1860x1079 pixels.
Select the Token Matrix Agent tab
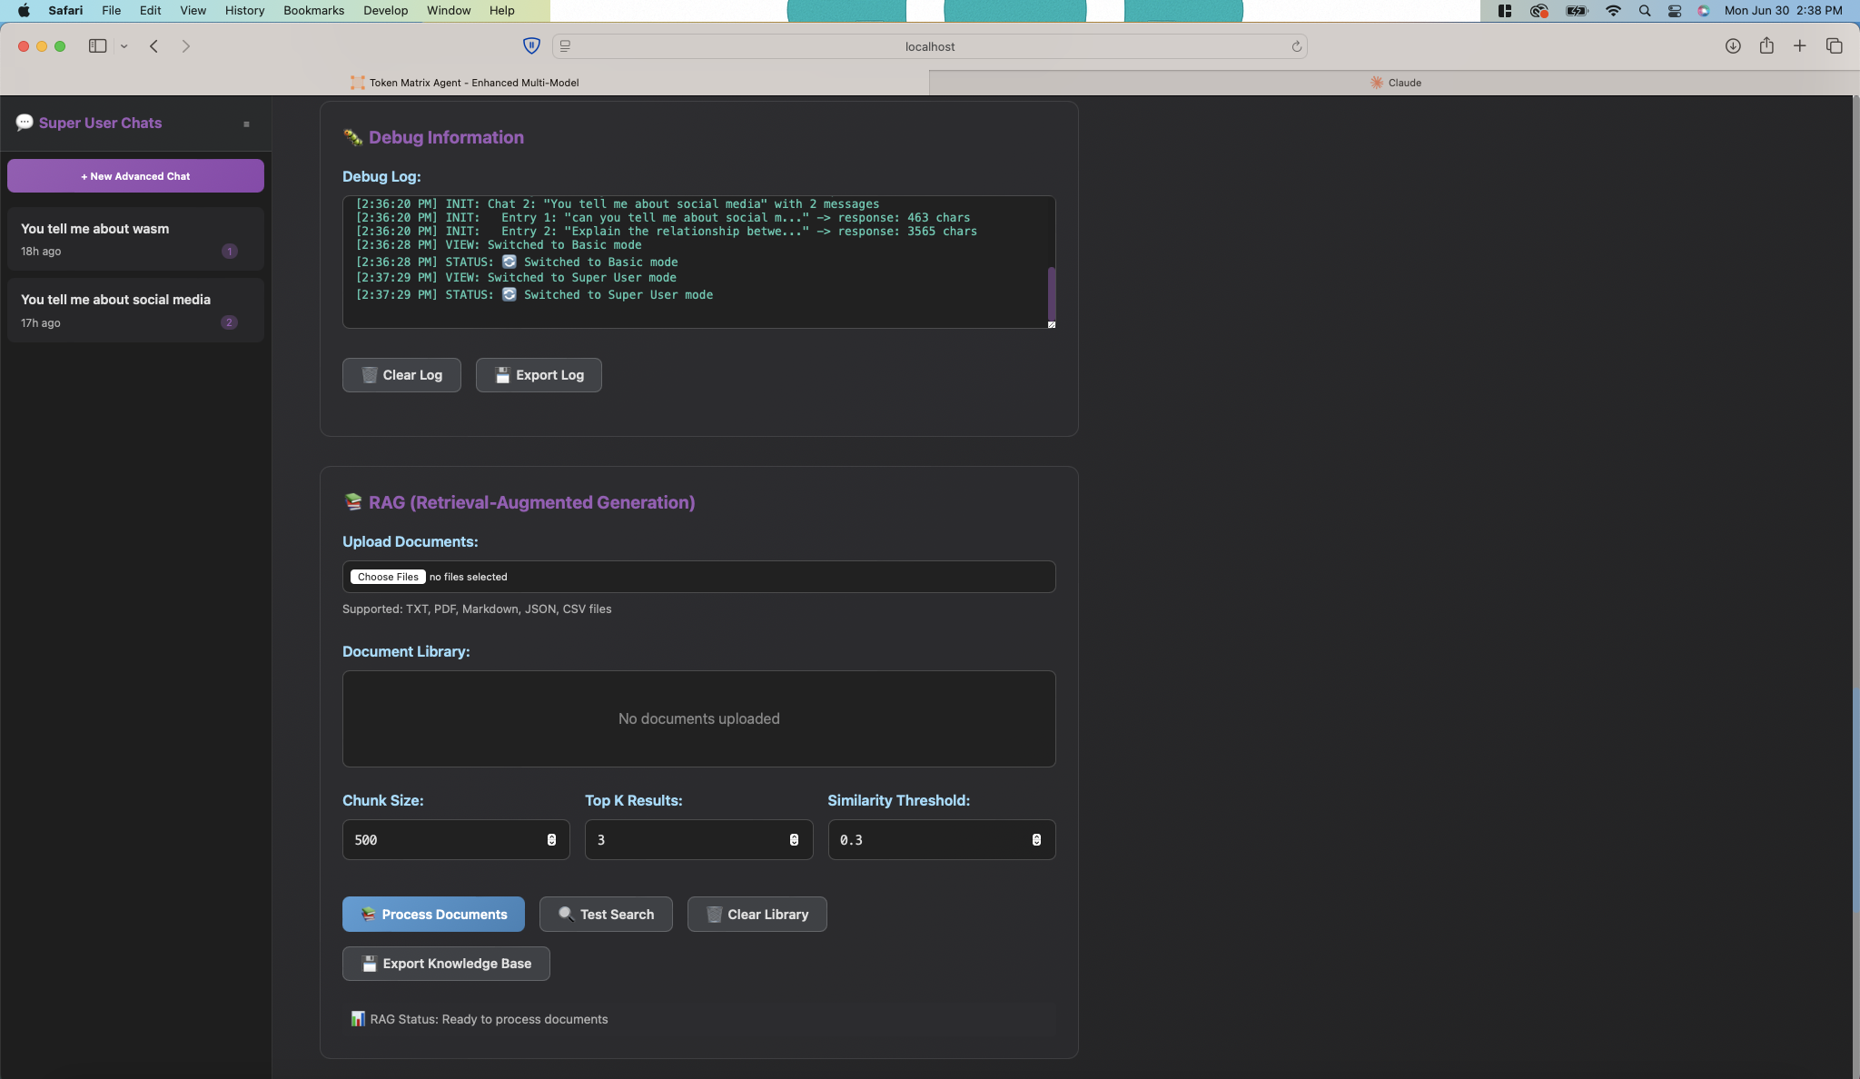pos(464,83)
